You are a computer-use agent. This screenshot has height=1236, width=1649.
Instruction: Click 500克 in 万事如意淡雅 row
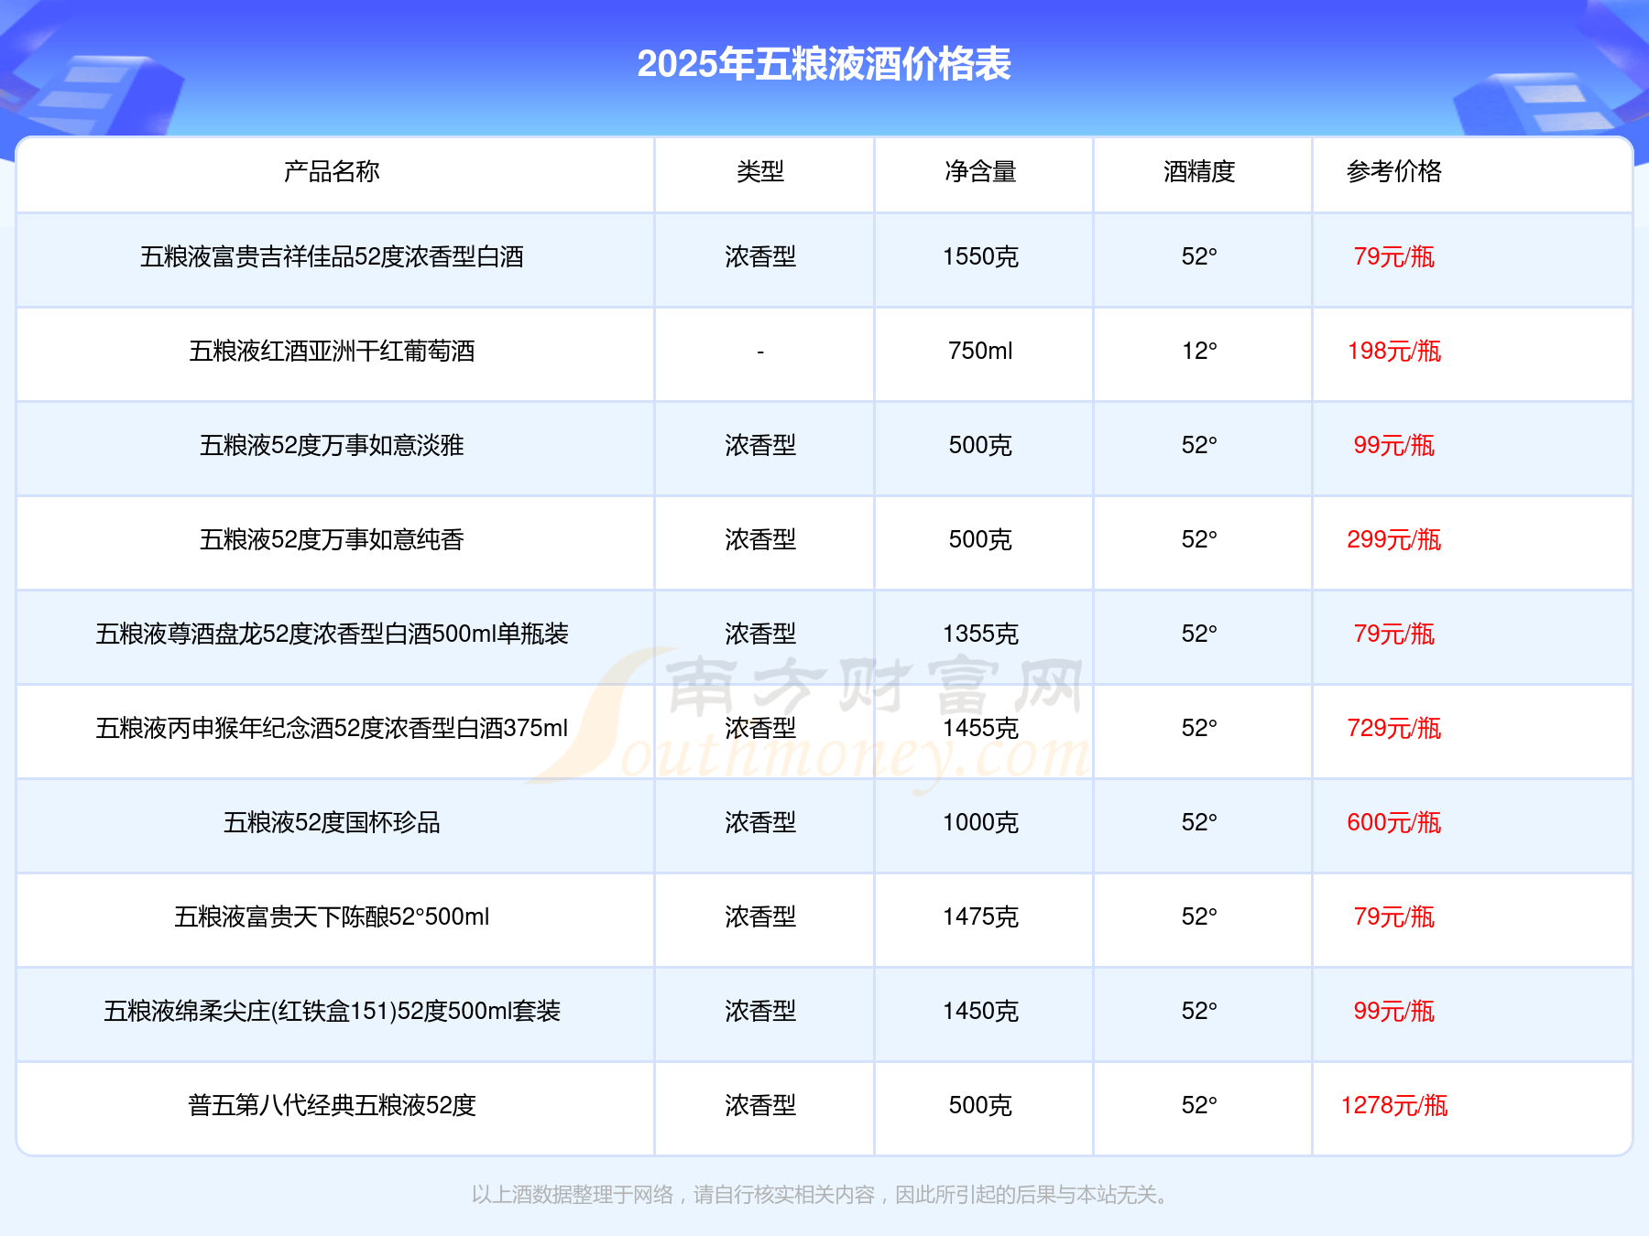point(980,445)
